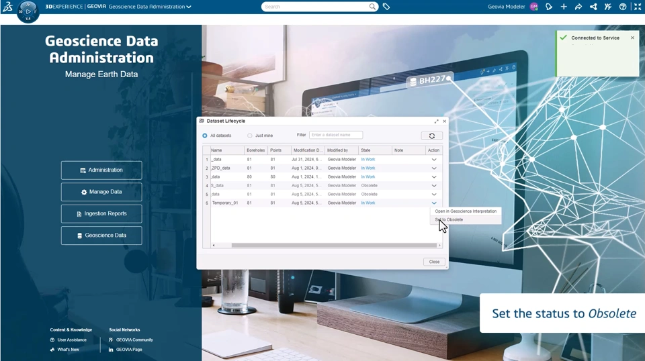Screen dimensions: 645x361
Task: Sort by the Boreholes column header
Action: tap(256, 150)
